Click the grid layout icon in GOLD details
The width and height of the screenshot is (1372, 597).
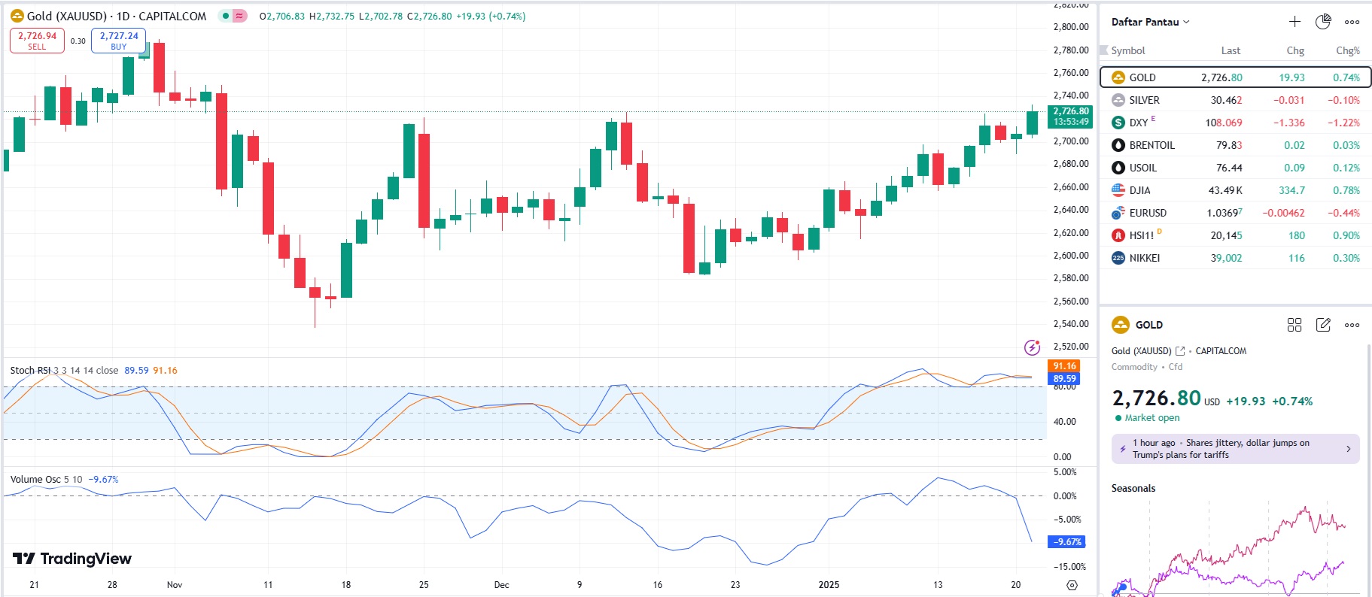(1294, 325)
